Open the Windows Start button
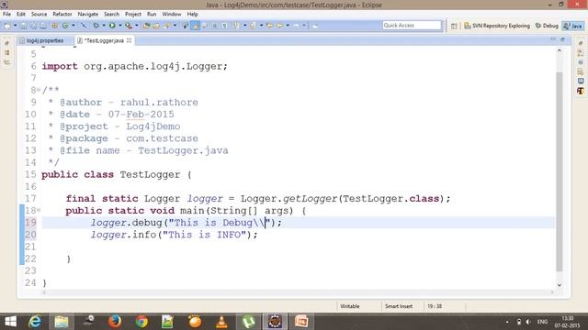Image resolution: width=588 pixels, height=330 pixels. tap(10, 322)
